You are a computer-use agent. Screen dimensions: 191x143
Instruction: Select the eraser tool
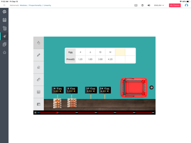click(x=39, y=67)
